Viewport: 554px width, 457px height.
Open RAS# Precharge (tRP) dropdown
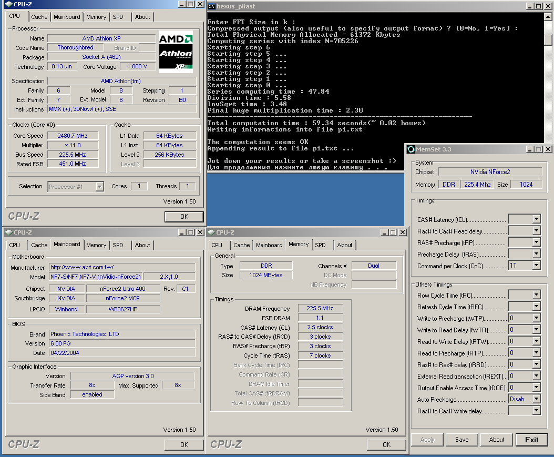536,242
